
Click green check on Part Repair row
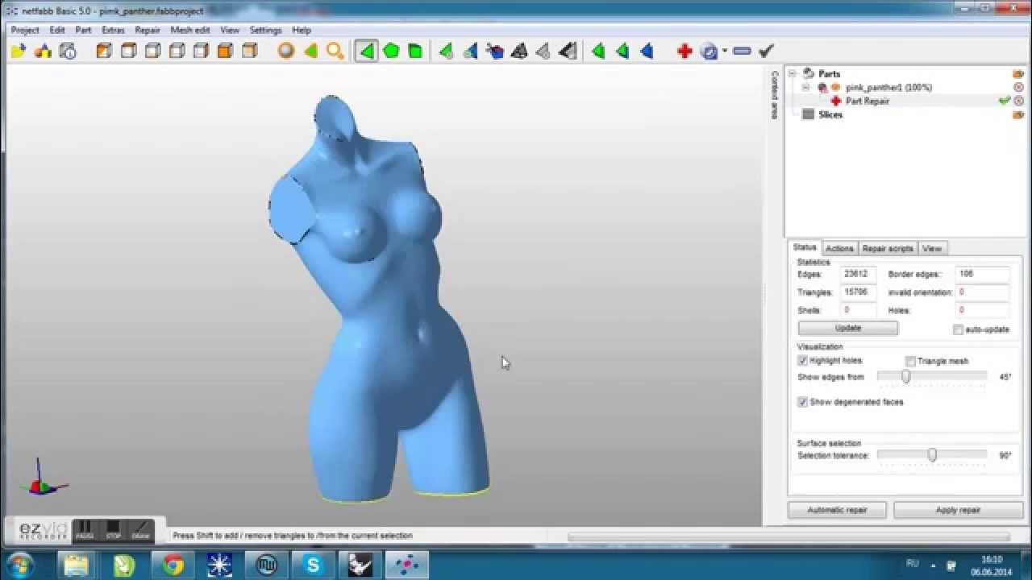click(x=1005, y=101)
